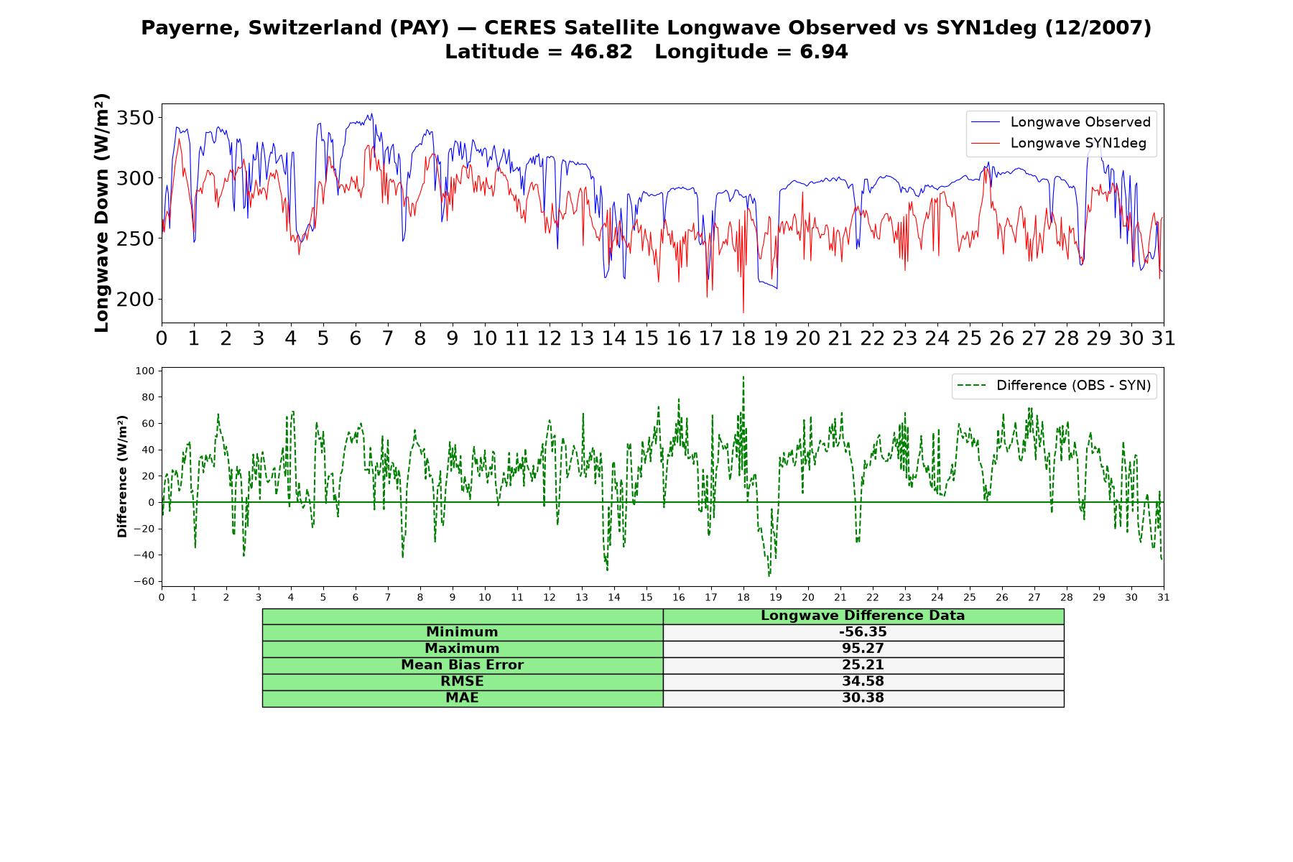Click day 31 tick on the lower x-axis
The image size is (1293, 862).
tap(1164, 597)
